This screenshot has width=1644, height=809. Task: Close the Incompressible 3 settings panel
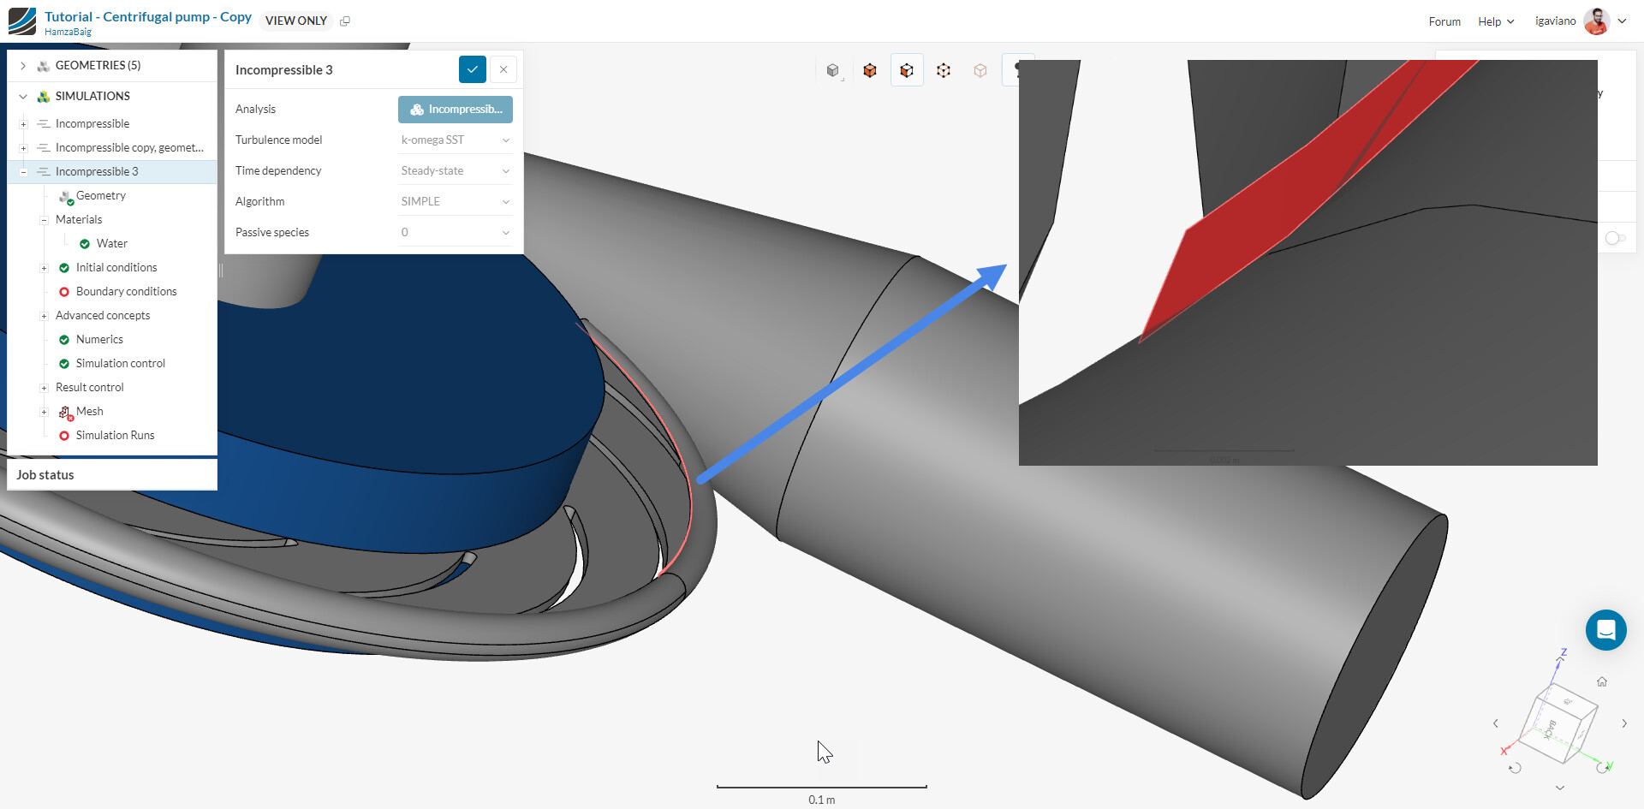pyautogui.click(x=503, y=69)
